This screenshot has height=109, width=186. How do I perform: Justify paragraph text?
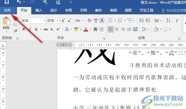point(129,29)
